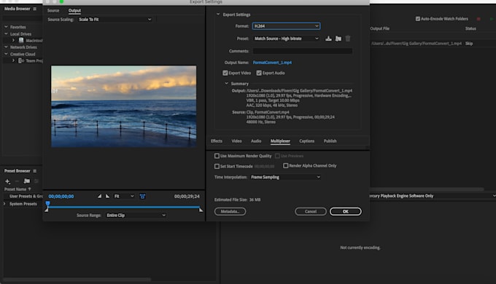Toggle the aspect ratio correction icon
The image size is (496, 284).
coord(142,197)
